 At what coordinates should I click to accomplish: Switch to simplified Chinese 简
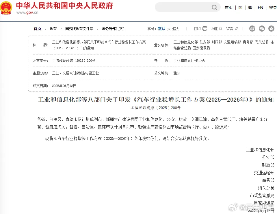[x=240, y=8]
